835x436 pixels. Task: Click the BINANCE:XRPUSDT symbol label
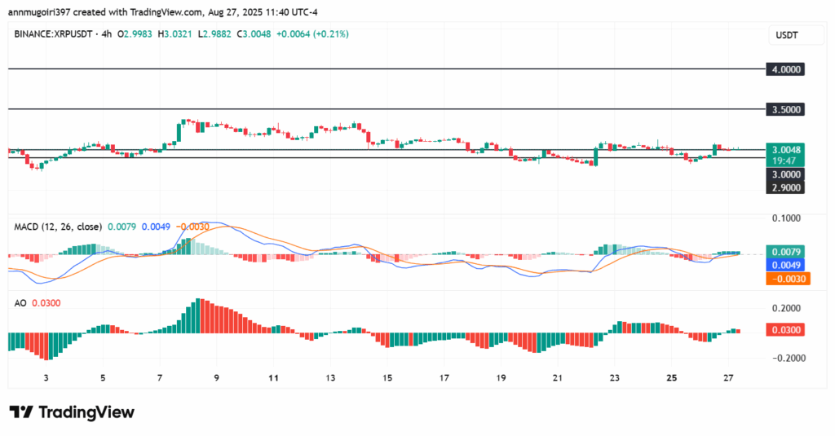pos(55,34)
